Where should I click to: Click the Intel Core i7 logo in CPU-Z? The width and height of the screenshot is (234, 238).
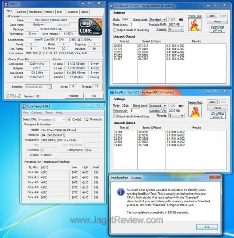point(90,27)
